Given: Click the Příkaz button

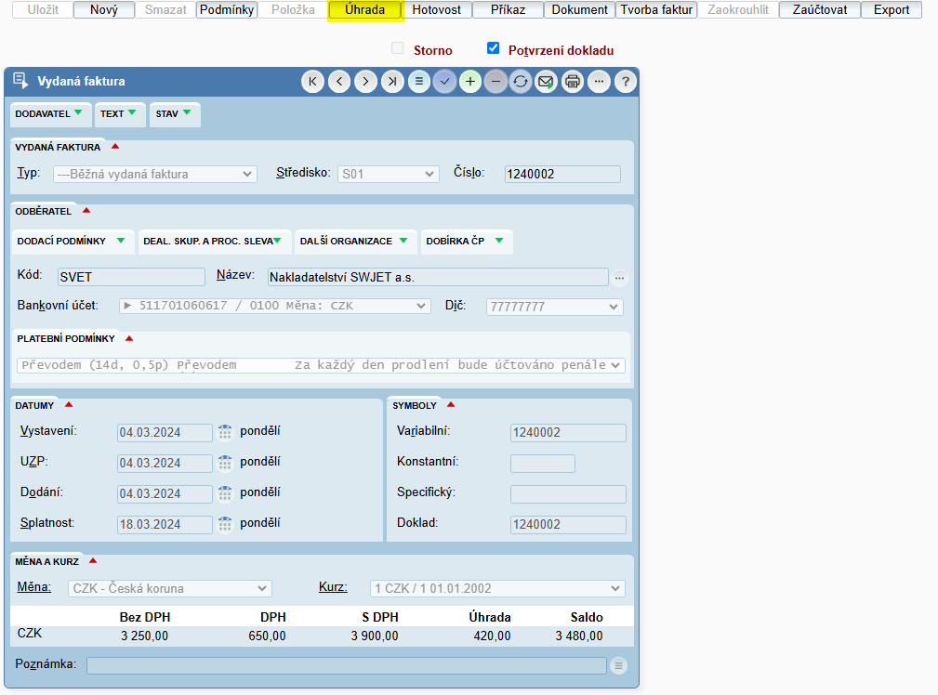Looking at the screenshot, I should (508, 9).
